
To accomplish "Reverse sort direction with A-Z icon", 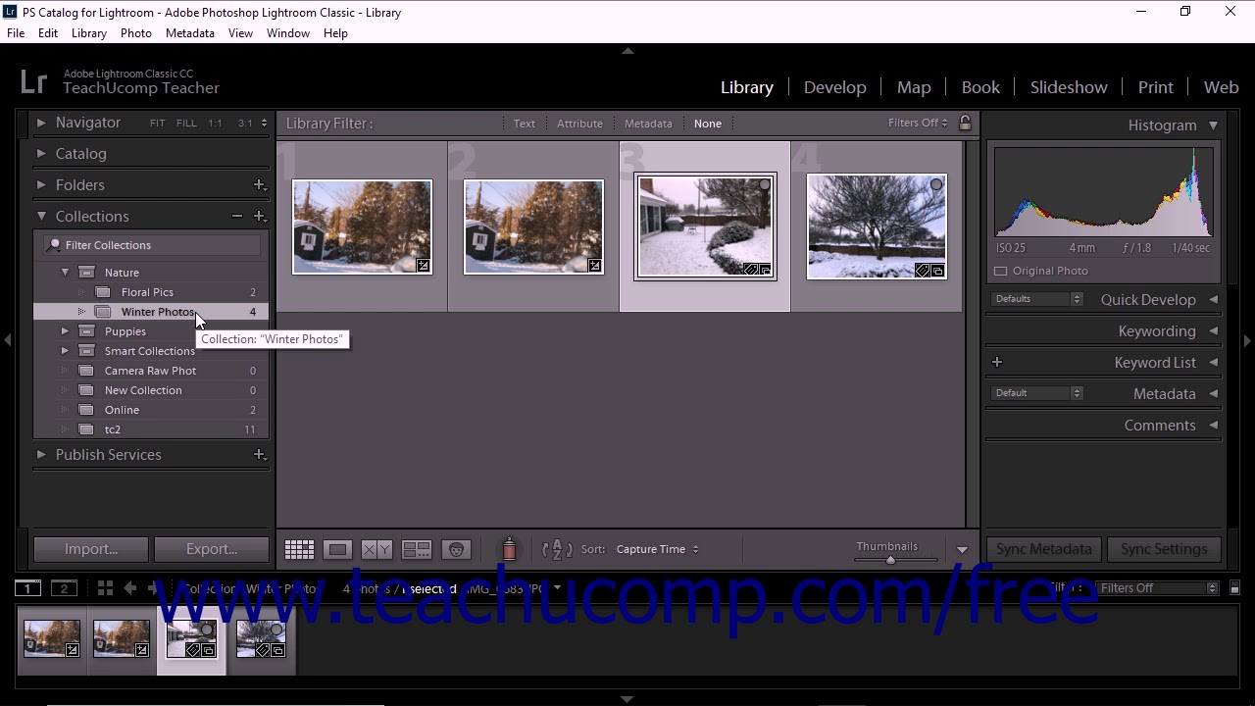I will tap(557, 549).
